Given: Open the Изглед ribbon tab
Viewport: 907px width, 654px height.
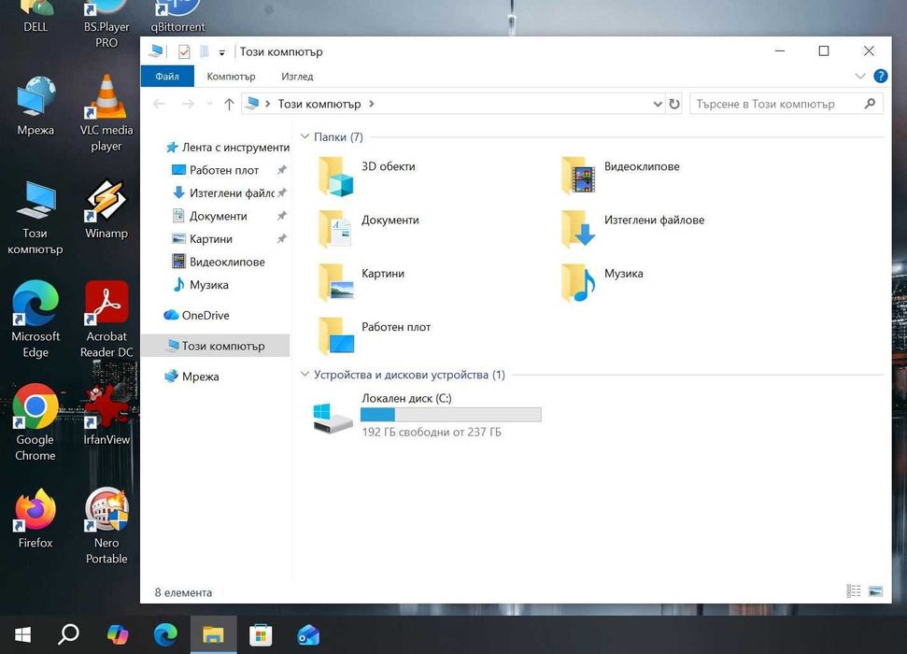Looking at the screenshot, I should (x=297, y=77).
